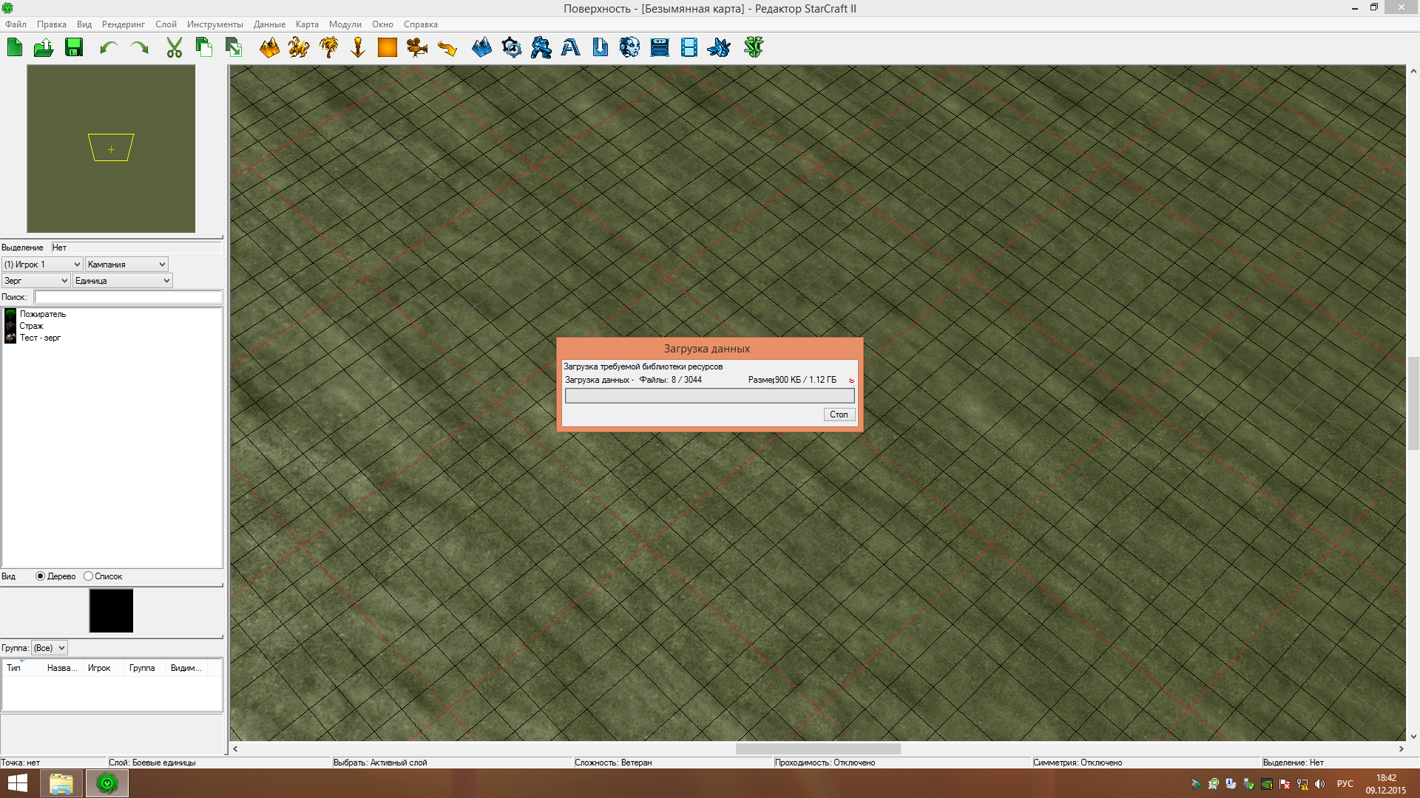Select the Тест - зерг entry

40,338
